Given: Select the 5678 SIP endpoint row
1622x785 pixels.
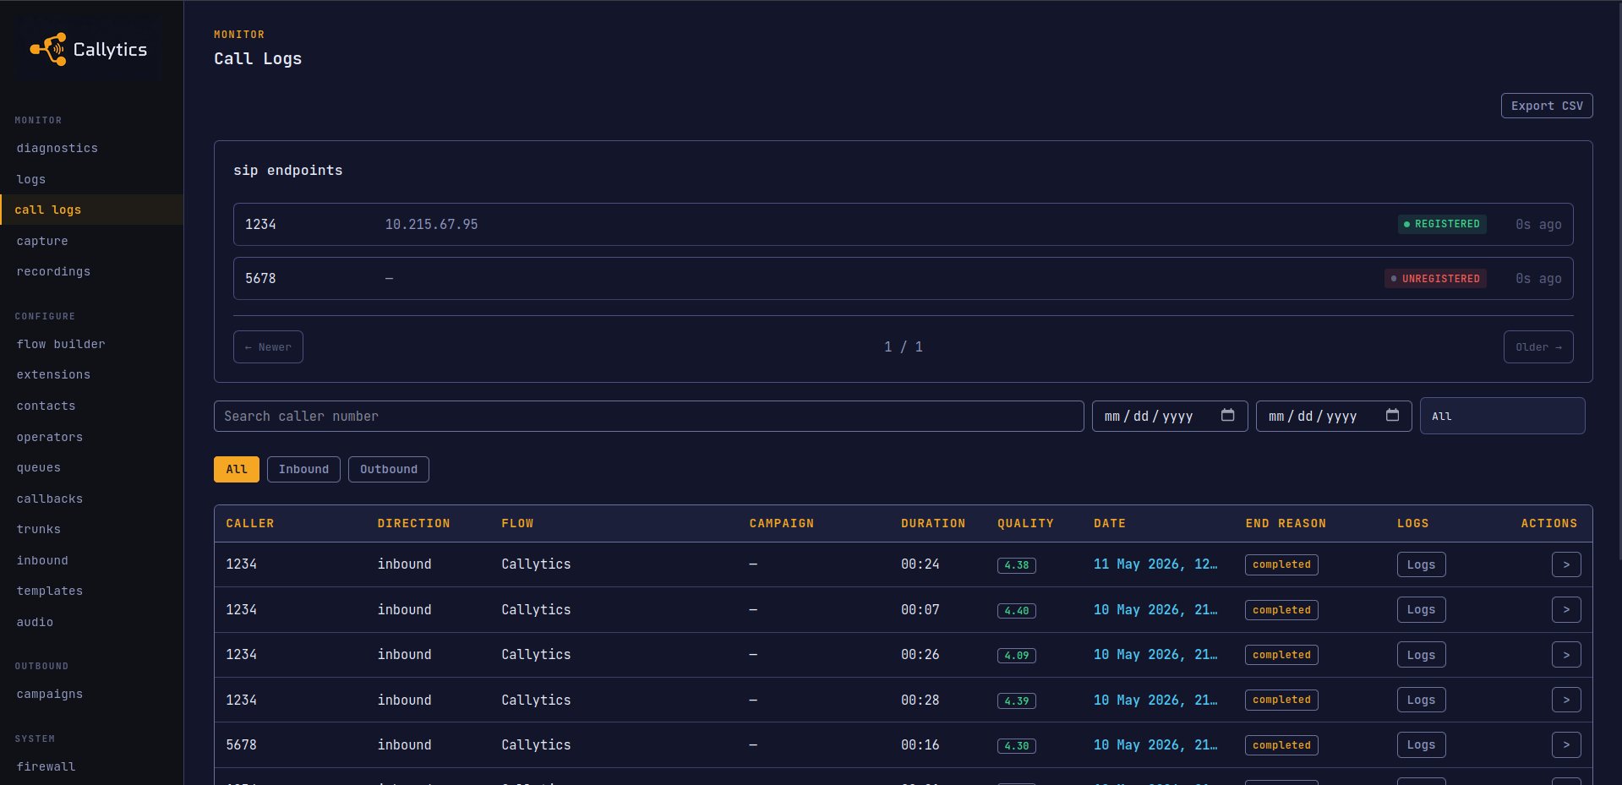Looking at the screenshot, I should point(903,278).
